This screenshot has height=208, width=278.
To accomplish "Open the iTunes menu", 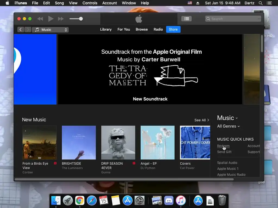I will coord(21,3).
